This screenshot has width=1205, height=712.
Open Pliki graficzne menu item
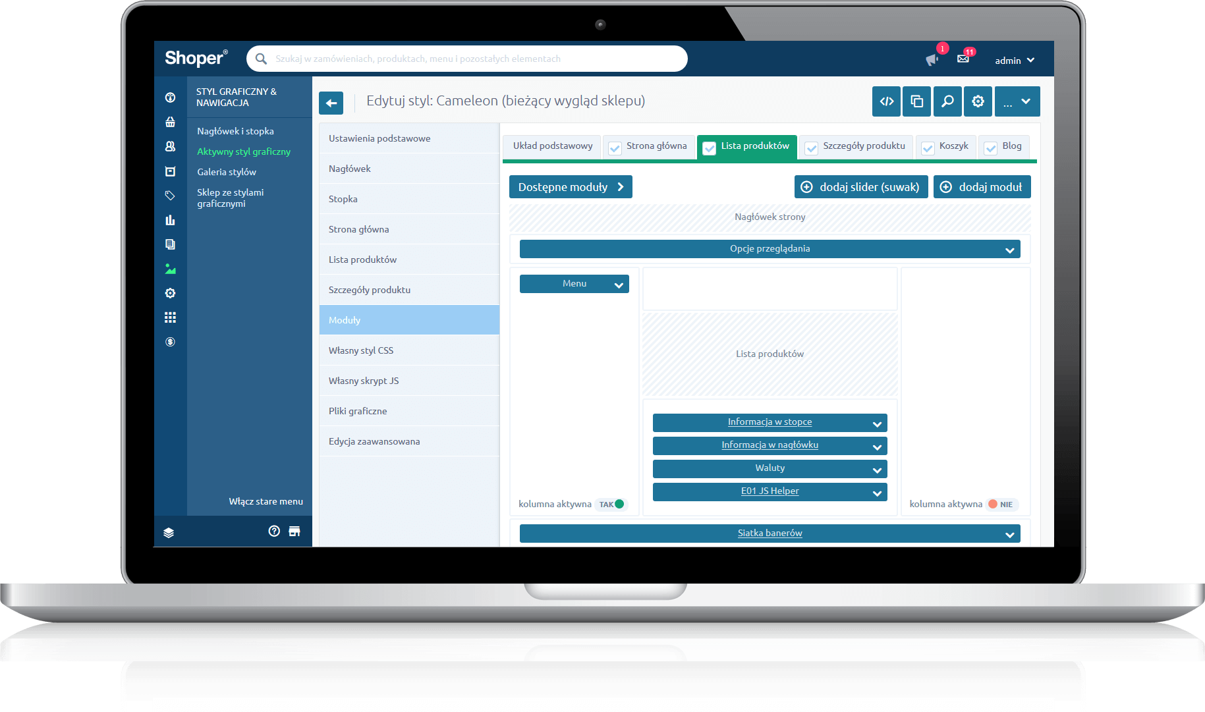point(409,411)
